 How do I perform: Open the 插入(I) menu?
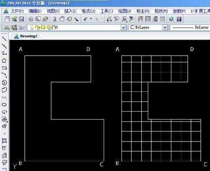(x=71, y=11)
